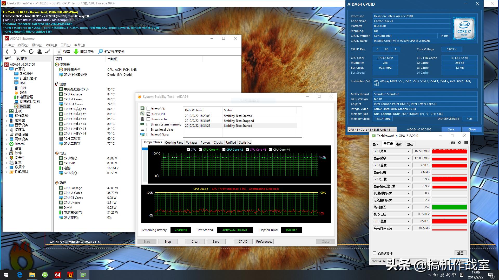Viewport: 499px width, 280px height.
Task: Click the refresh icon in AIDA64 toolbar
Action: 31,52
